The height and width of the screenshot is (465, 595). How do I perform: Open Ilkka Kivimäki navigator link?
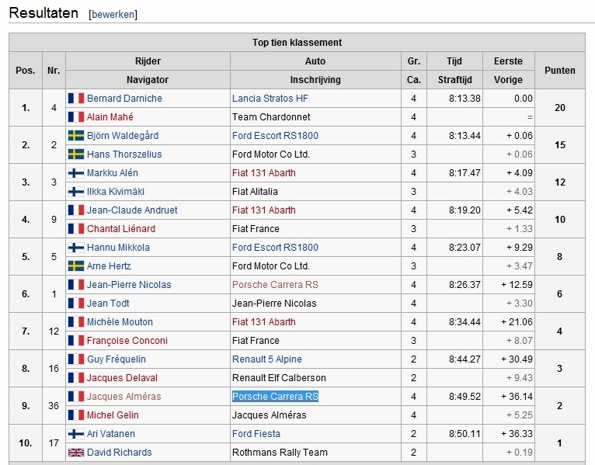[116, 191]
